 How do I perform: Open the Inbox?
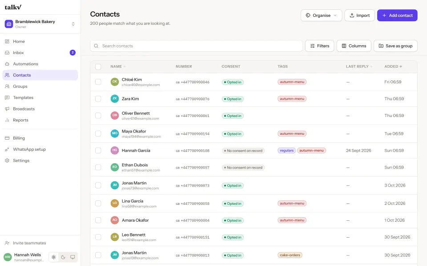40,53
